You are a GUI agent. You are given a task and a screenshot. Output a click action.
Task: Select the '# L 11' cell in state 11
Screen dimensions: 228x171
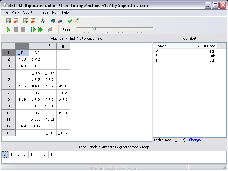point(36,120)
